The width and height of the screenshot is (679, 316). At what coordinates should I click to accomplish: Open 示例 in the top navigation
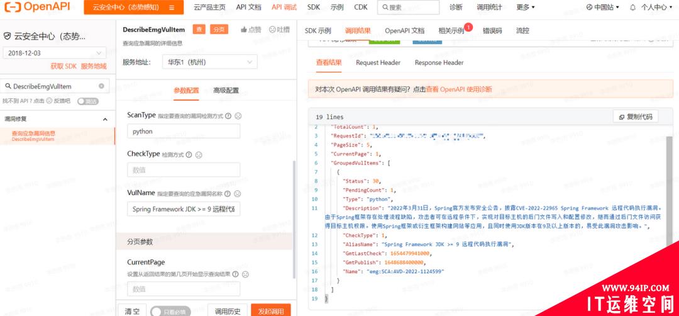point(337,8)
